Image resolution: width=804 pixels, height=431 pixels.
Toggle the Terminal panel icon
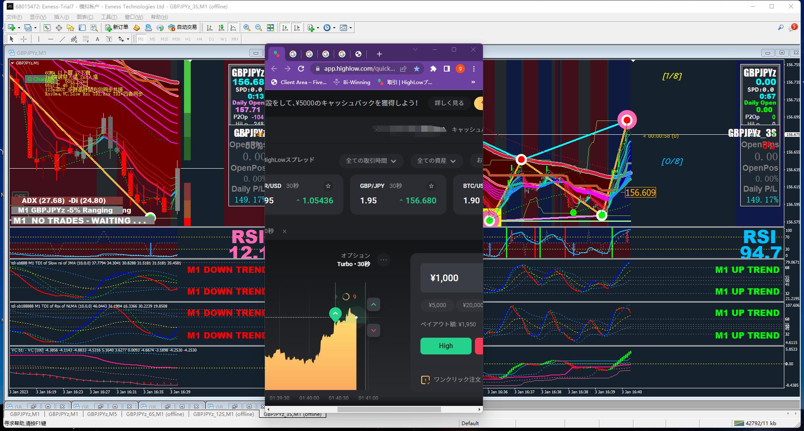coord(82,28)
